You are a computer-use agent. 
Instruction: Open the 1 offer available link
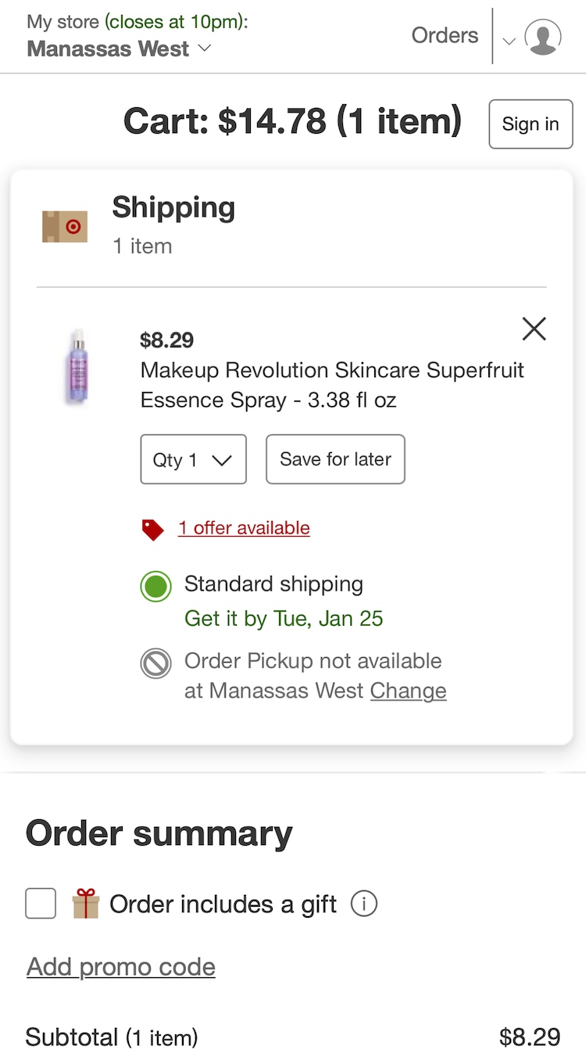(x=244, y=528)
